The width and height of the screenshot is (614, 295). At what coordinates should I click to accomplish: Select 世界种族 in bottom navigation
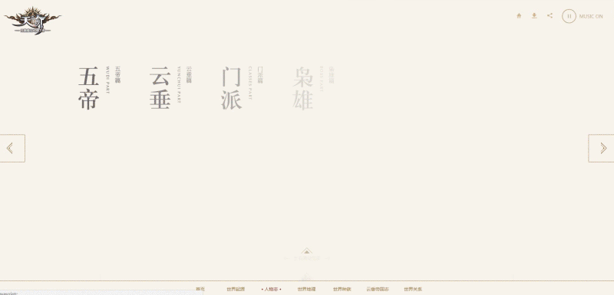[342, 289]
